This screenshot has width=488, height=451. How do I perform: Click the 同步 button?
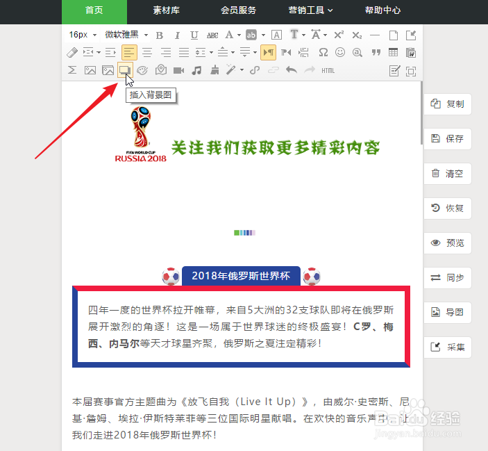tap(448, 277)
